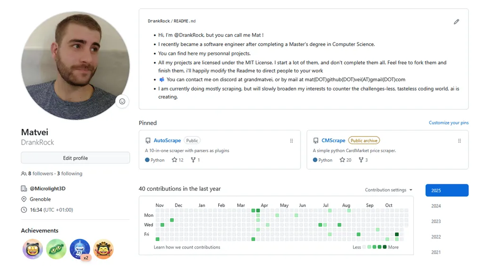This screenshot has width=483, height=266.
Task: Open the Customize your pins link
Action: coord(448,123)
